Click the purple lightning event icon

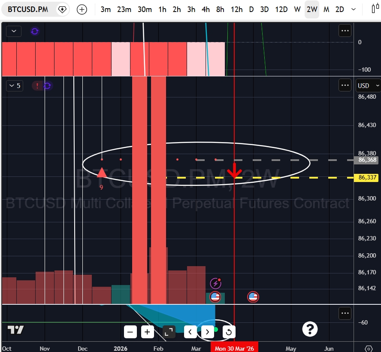215,283
